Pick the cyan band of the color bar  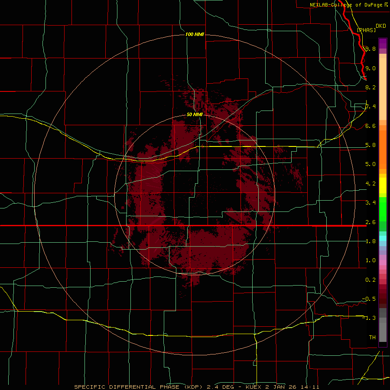pos(383,238)
